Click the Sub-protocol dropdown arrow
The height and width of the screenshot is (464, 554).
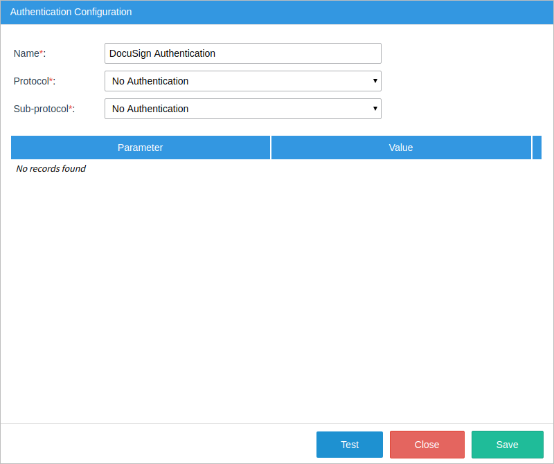(x=375, y=109)
